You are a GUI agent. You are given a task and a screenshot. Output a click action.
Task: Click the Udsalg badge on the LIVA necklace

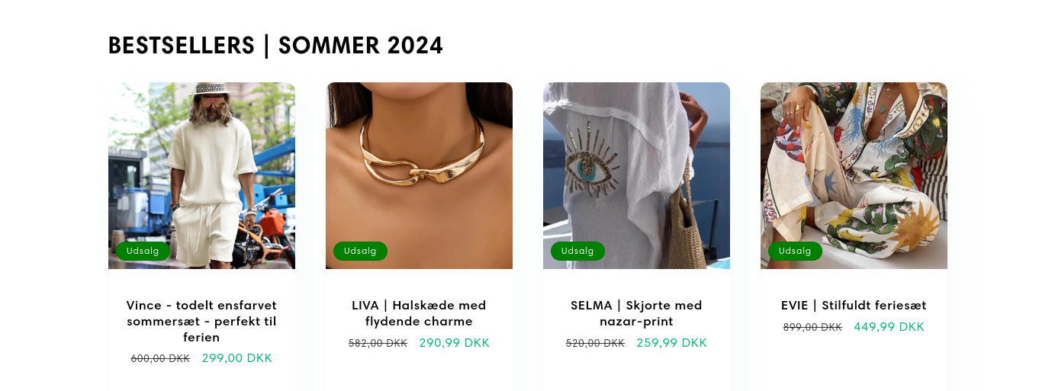click(360, 251)
